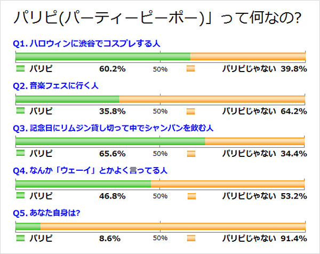This screenshot has width=320, height=254.
Task: Click the orange legend swatch under Q2
Action: [x=191, y=111]
